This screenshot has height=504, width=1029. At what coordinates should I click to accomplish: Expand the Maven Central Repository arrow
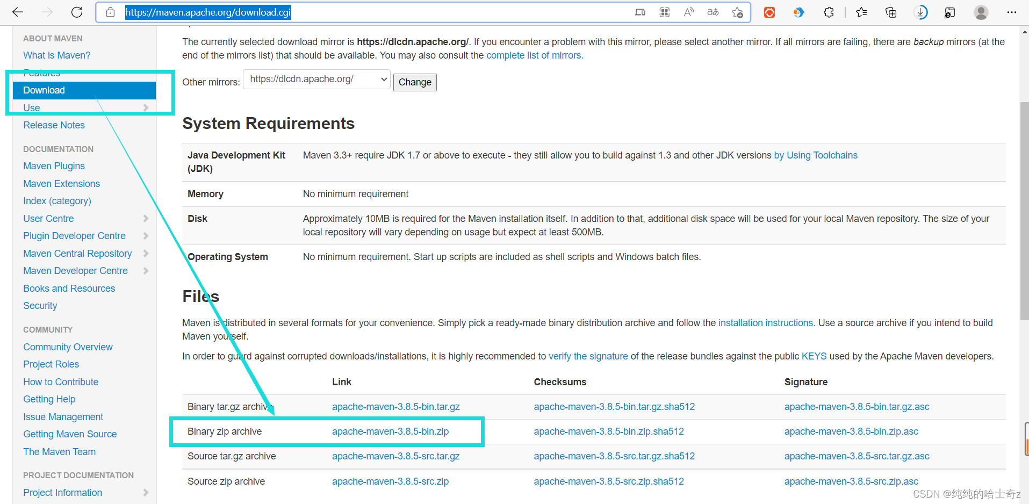[146, 254]
